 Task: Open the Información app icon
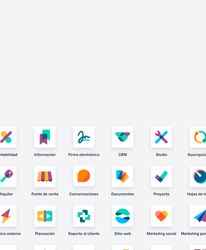click(x=45, y=137)
